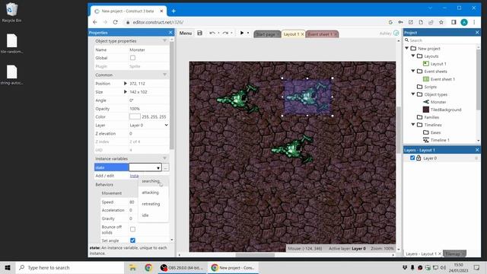Bookmark this page with star icon
487x274 pixels.
tap(441, 22)
